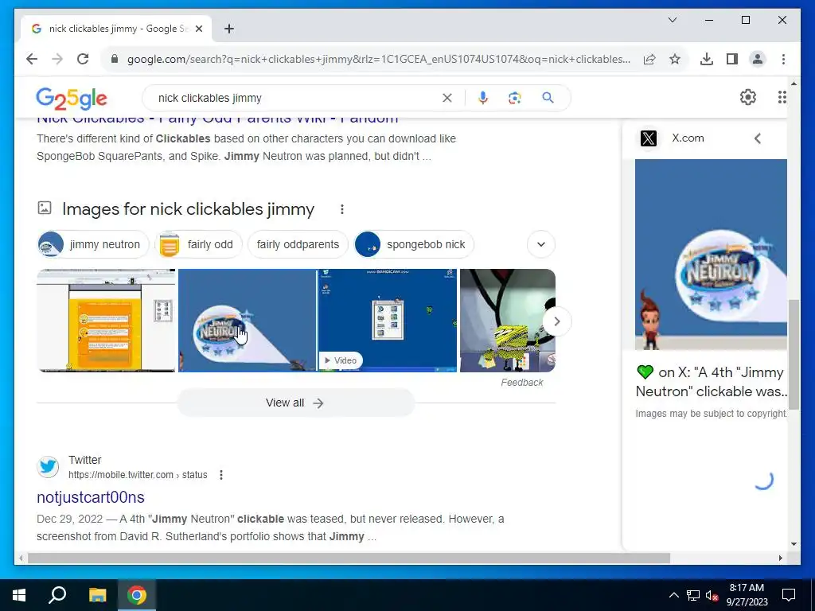The image size is (815, 611).
Task: Open SpongeBob image thumbnail
Action: click(x=508, y=321)
